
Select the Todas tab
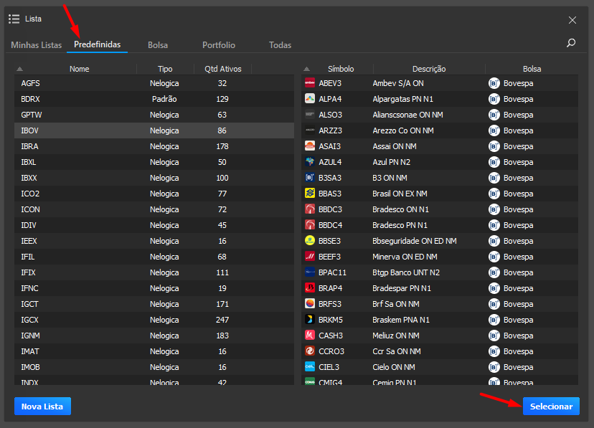(280, 45)
